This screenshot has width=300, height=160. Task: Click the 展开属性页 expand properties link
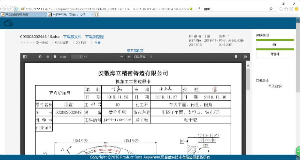pyautogui.click(x=135, y=51)
